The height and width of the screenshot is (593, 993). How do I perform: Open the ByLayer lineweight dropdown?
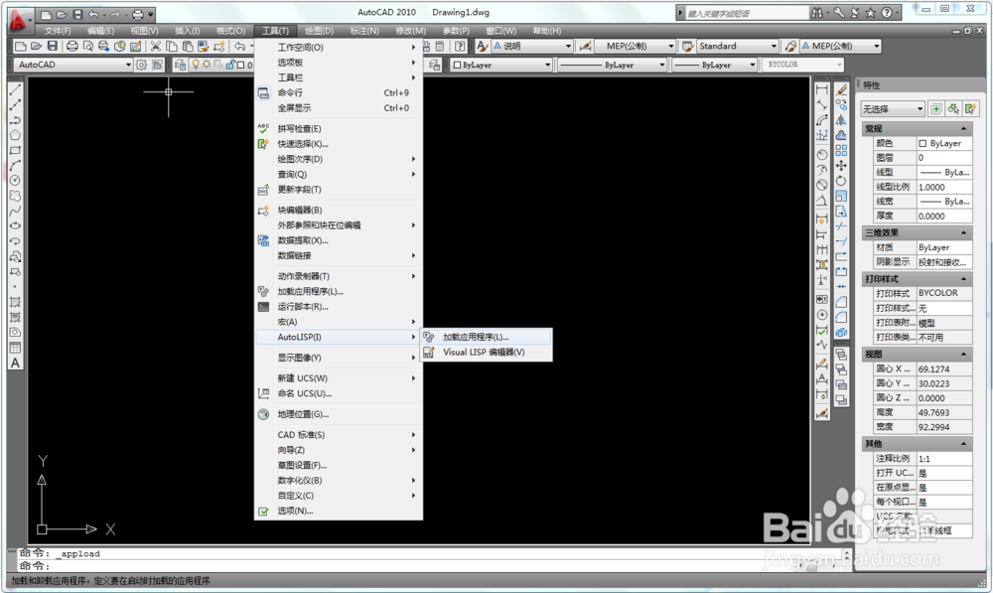tap(715, 65)
